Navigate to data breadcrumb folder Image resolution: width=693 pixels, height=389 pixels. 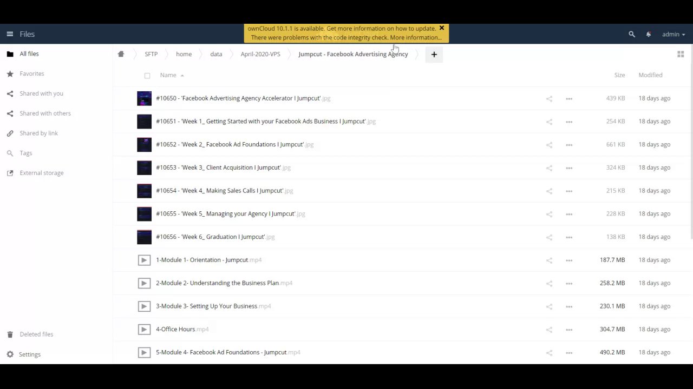[x=216, y=54]
